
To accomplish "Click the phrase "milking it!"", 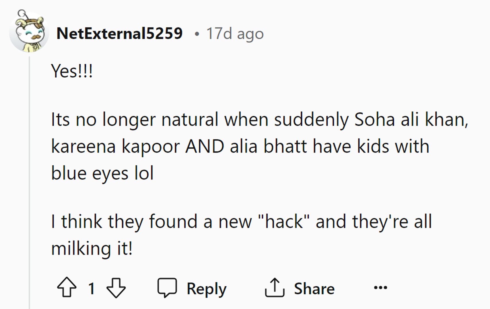I will [92, 249].
